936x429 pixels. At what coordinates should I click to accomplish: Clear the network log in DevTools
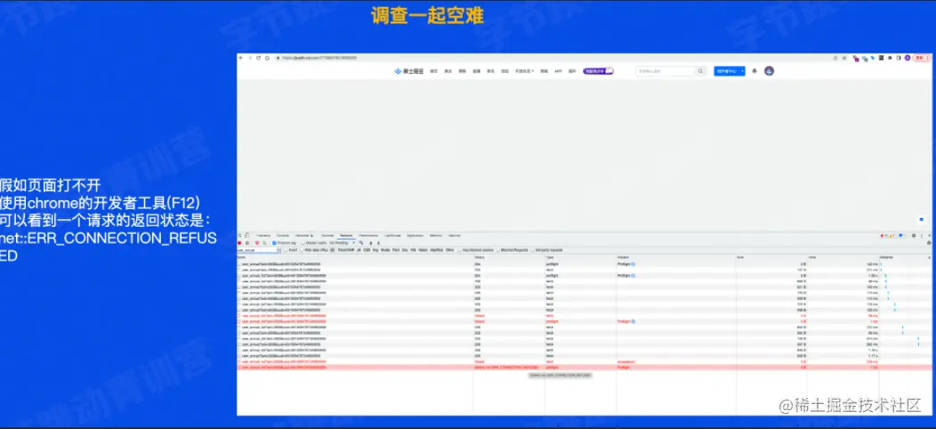point(247,243)
